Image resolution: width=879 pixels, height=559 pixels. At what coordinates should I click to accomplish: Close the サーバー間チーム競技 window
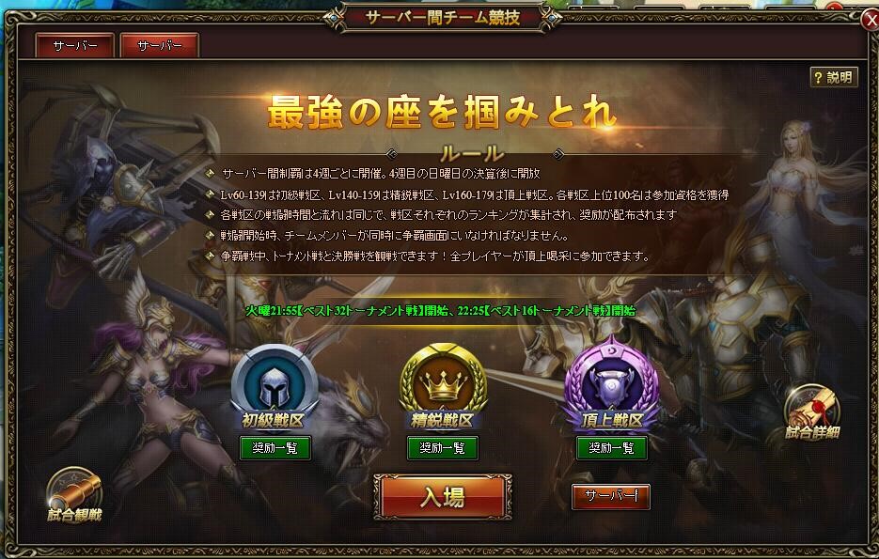[x=871, y=22]
